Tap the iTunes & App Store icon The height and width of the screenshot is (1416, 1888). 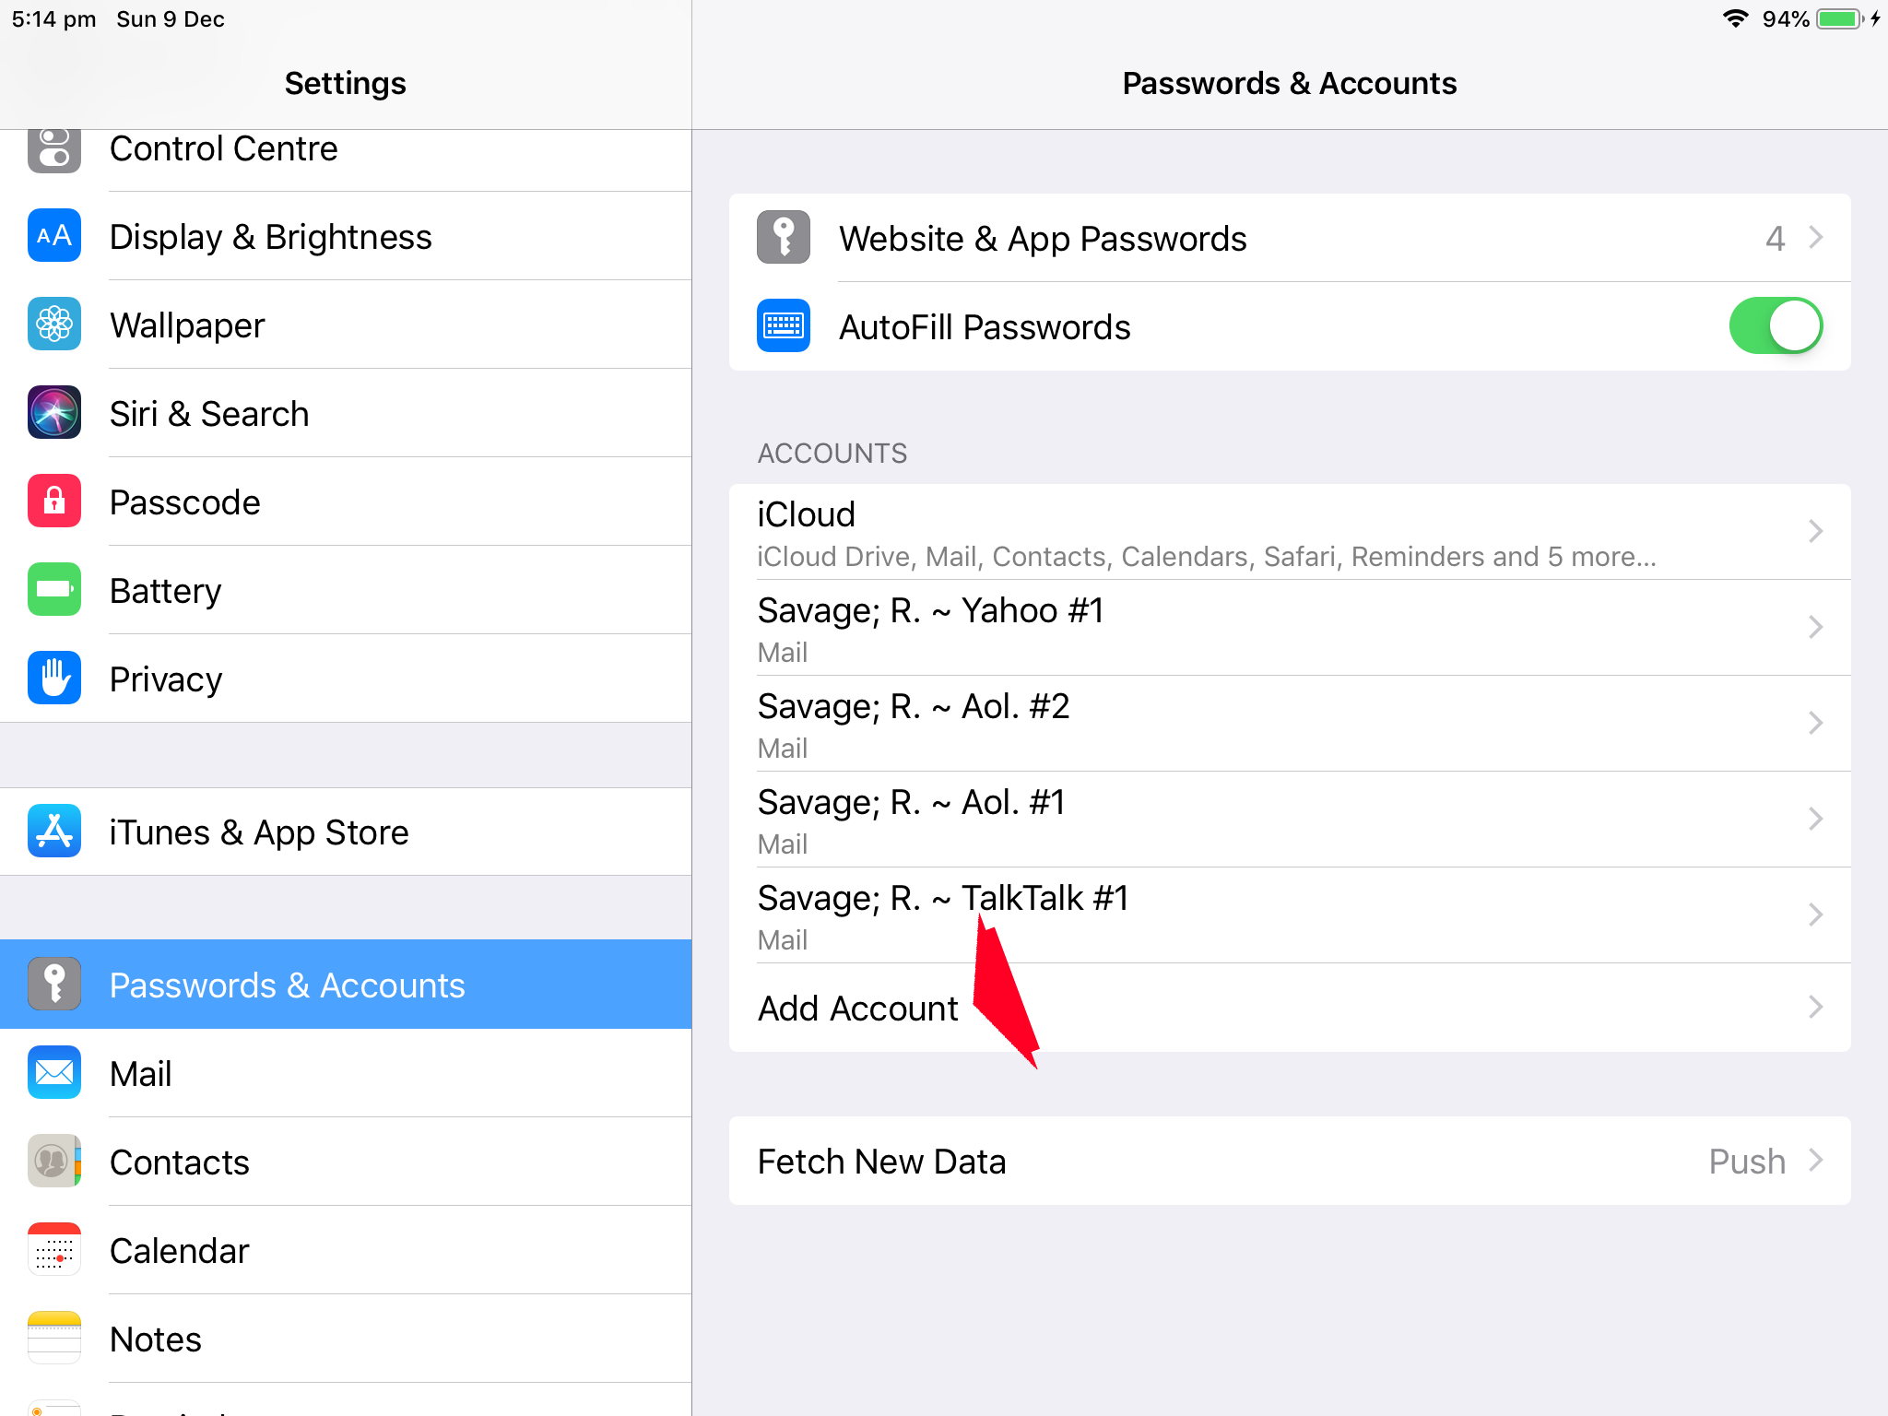(54, 832)
